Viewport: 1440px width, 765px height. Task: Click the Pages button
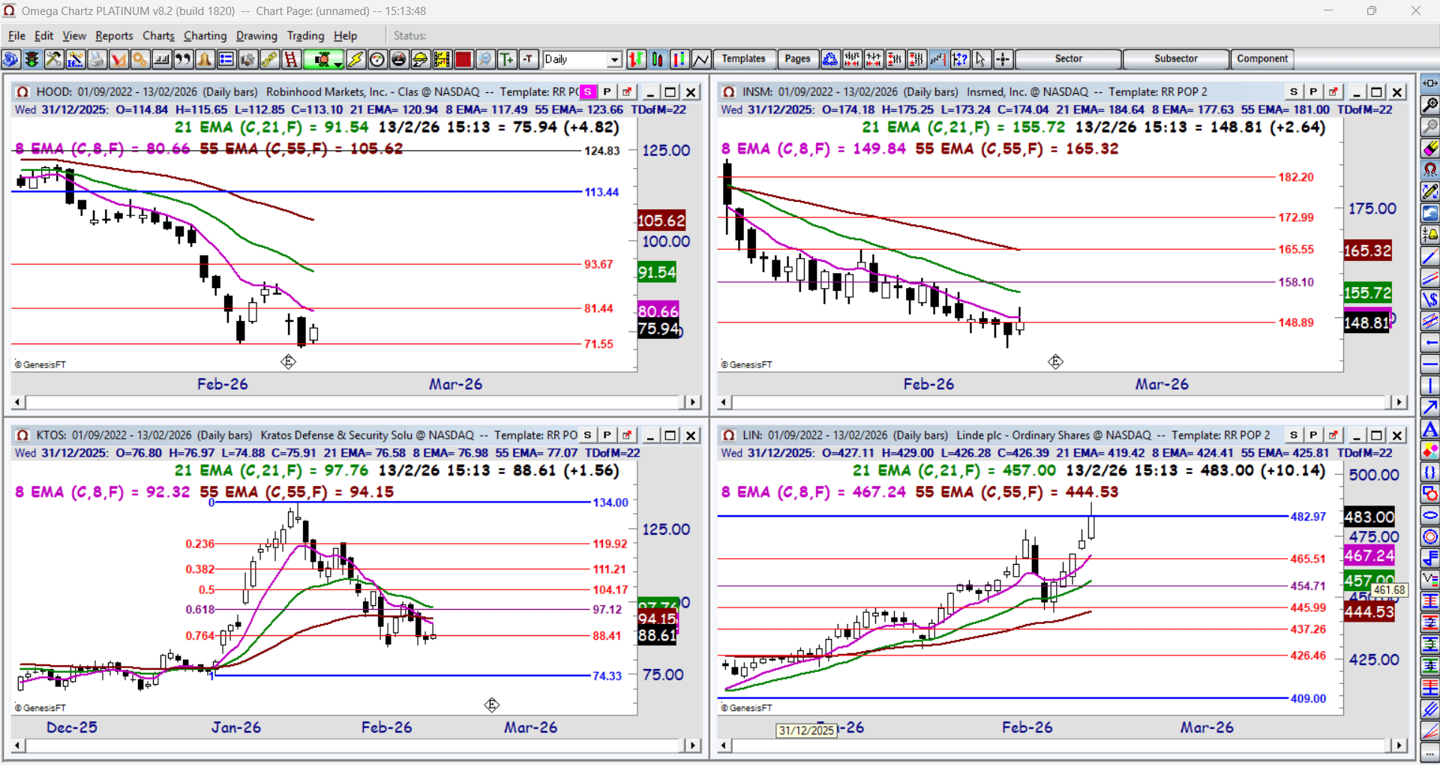pos(797,59)
